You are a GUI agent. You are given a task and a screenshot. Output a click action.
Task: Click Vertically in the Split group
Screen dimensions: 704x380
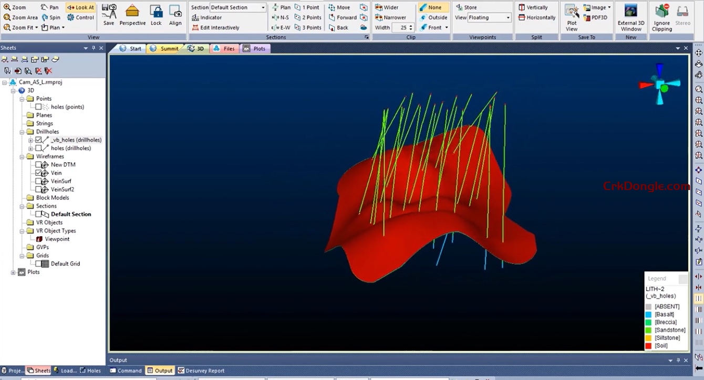point(534,7)
